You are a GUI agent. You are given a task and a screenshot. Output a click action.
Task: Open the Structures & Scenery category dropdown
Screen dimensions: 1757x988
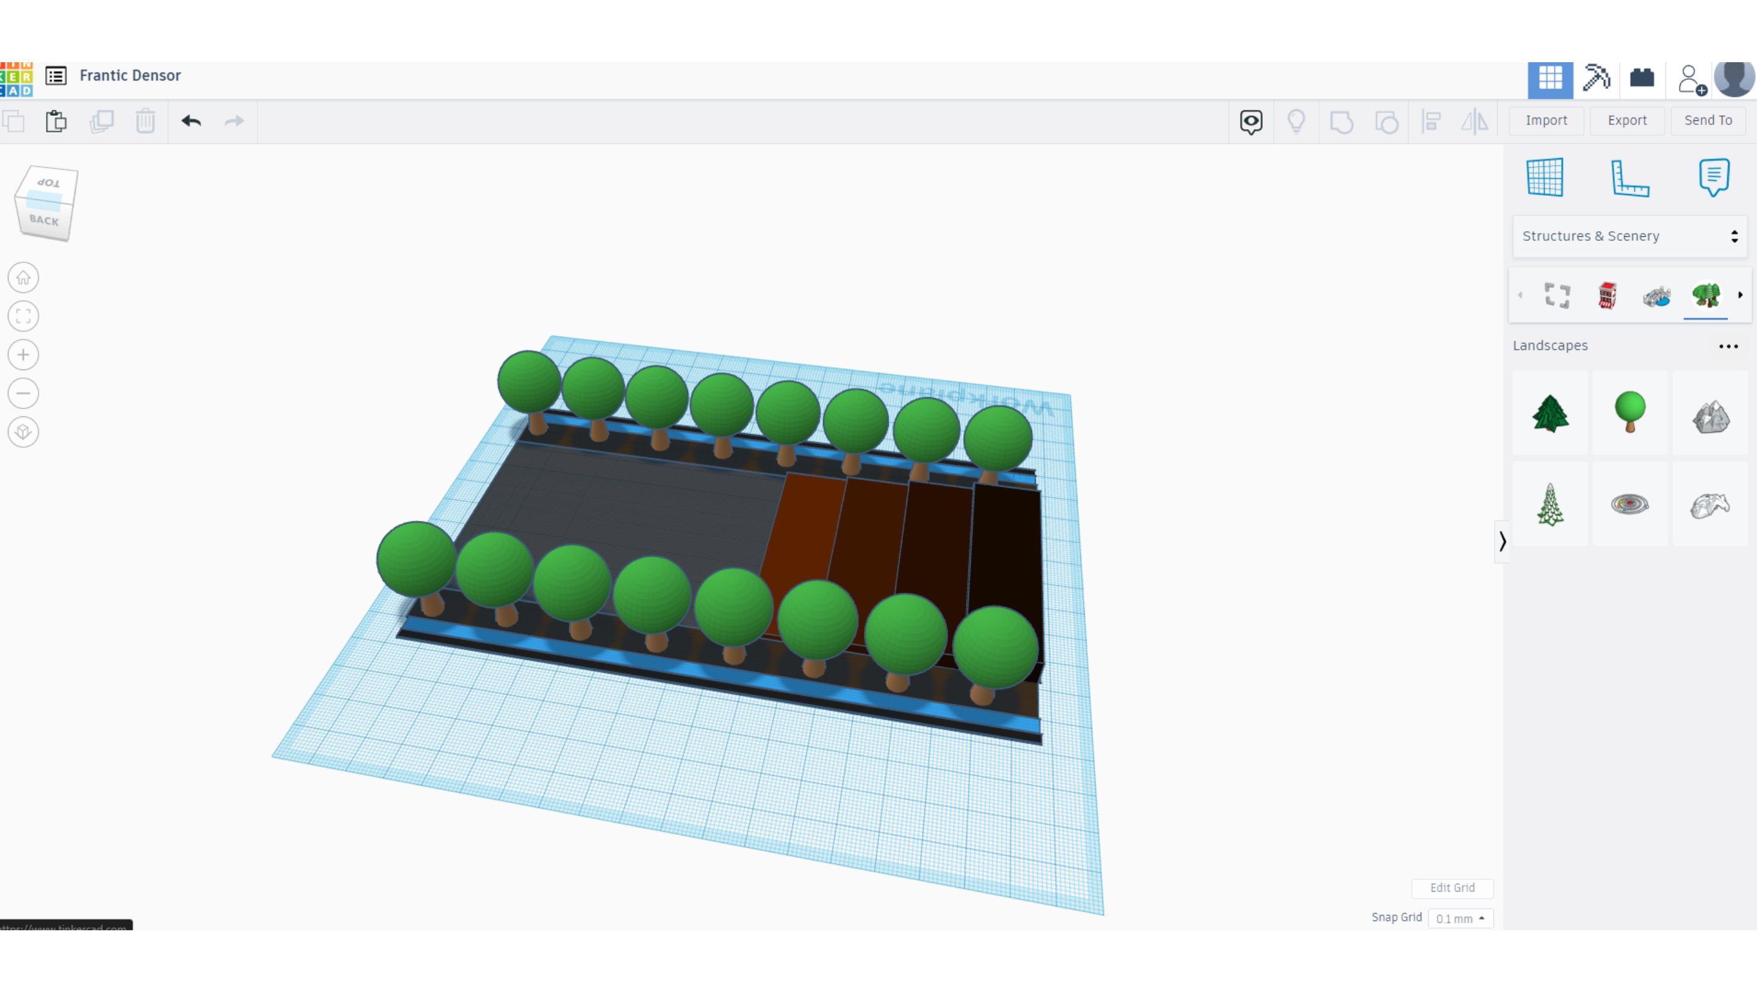tap(1629, 236)
